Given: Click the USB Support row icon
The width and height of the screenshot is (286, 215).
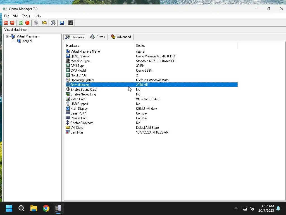Looking at the screenshot, I should [x=68, y=104].
